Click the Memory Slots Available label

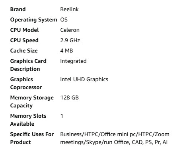point(28,120)
